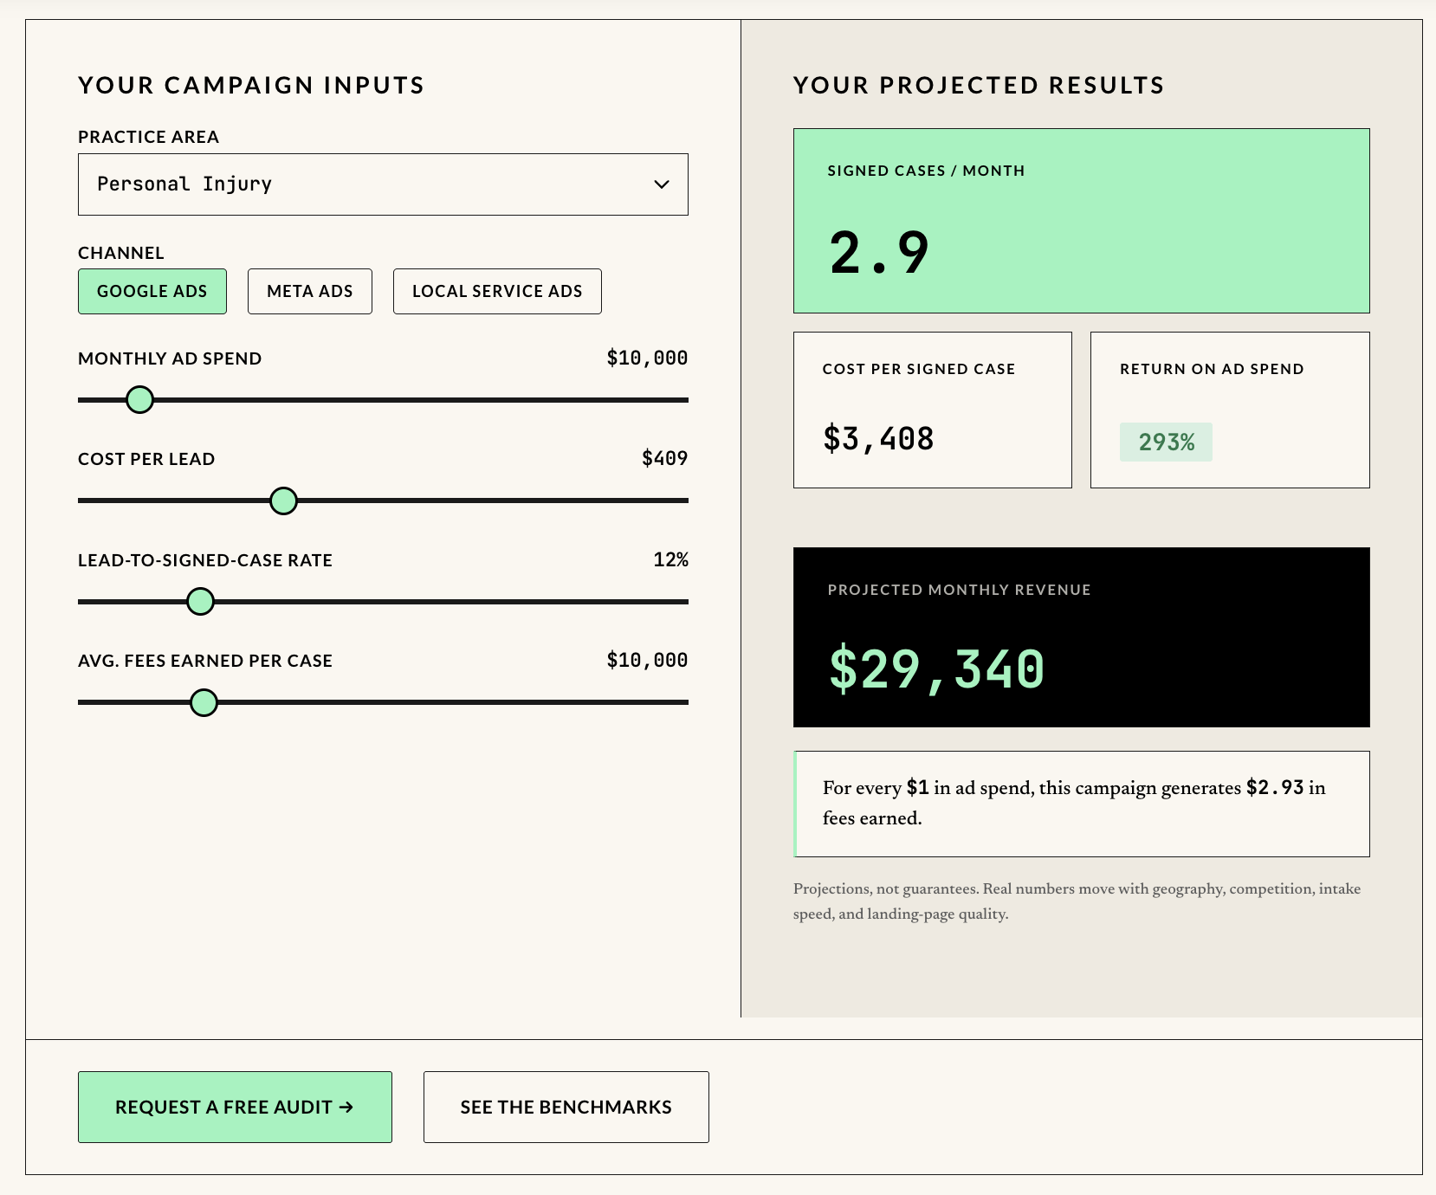Click the Monthly Ad Spend slider handle

pos(139,399)
